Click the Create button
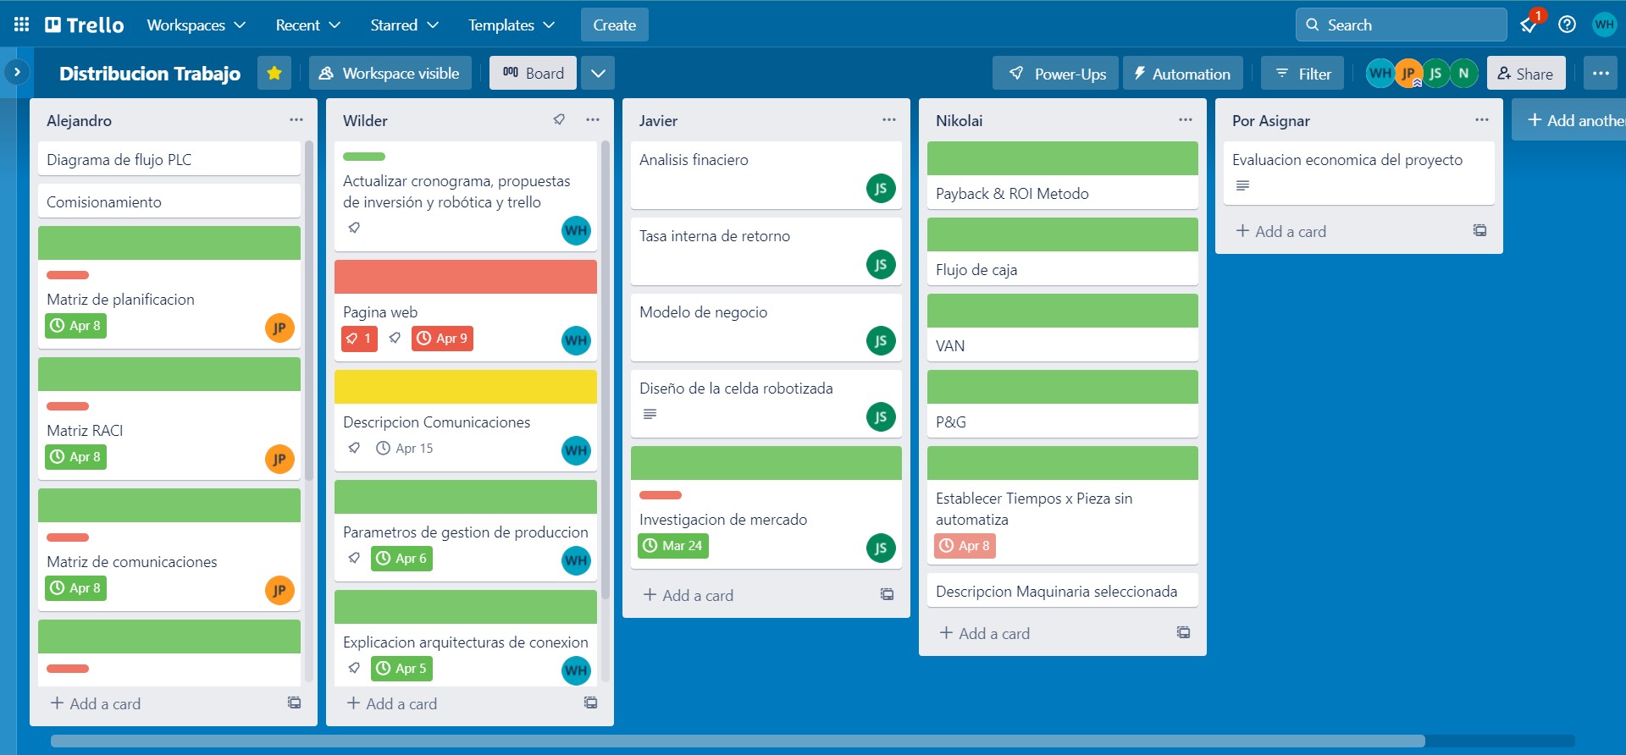The height and width of the screenshot is (755, 1626). point(614,25)
